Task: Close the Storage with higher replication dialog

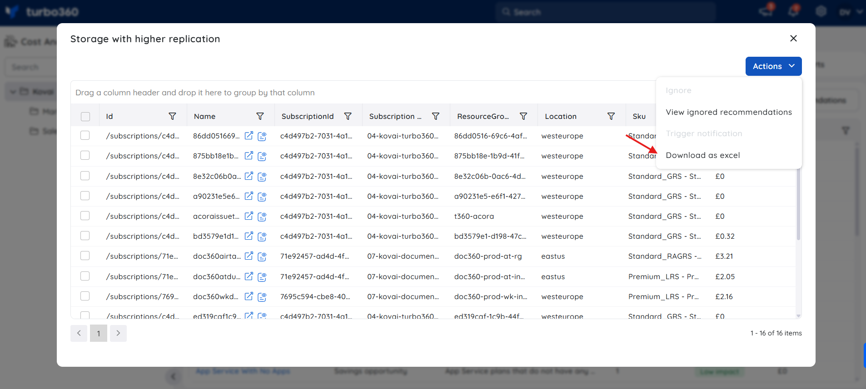Action: (x=793, y=39)
